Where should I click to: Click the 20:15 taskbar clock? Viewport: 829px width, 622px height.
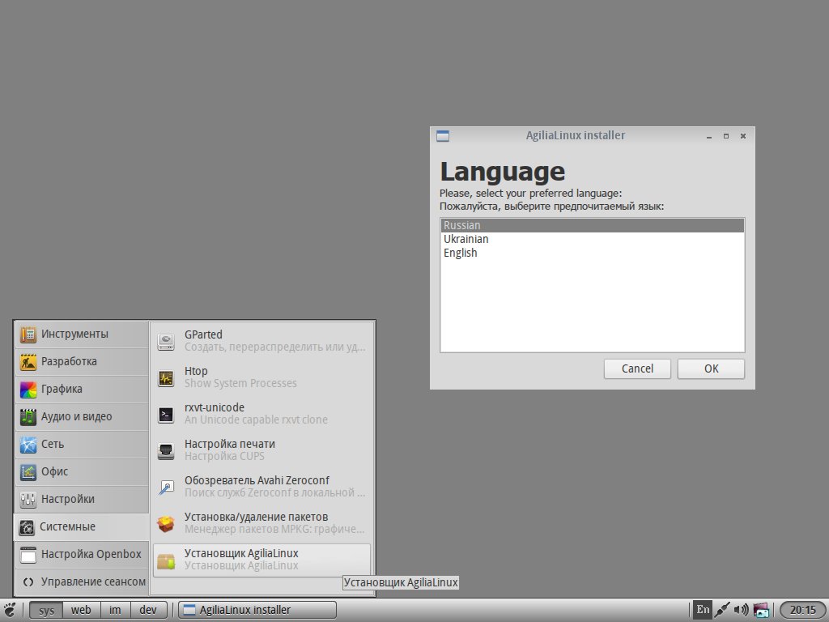pyautogui.click(x=802, y=610)
